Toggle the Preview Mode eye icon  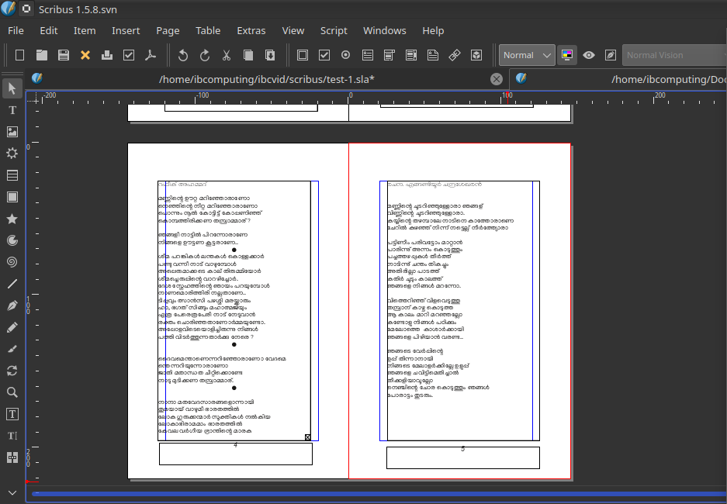pos(589,55)
